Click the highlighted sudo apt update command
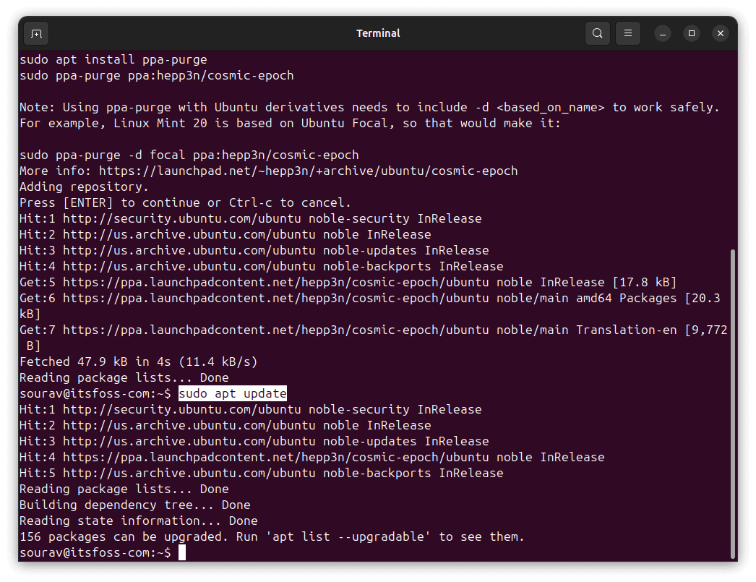 (x=232, y=393)
